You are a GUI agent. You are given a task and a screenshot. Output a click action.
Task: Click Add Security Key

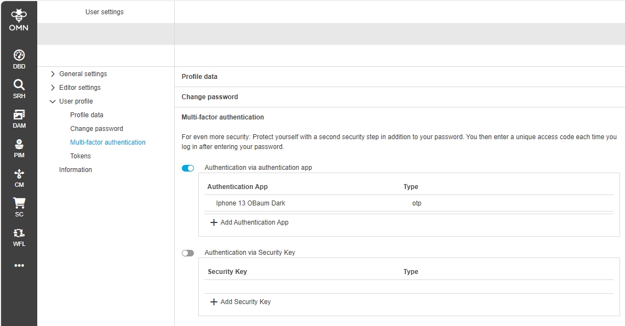(x=241, y=302)
